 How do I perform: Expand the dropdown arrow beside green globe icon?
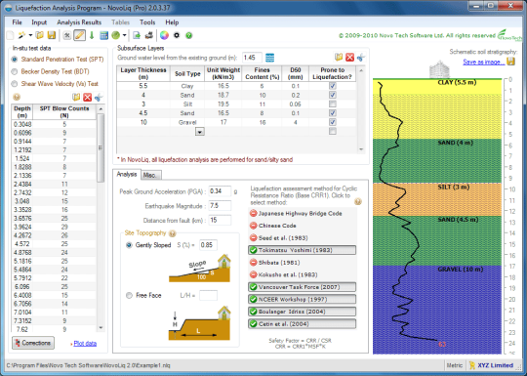pyautogui.click(x=124, y=35)
